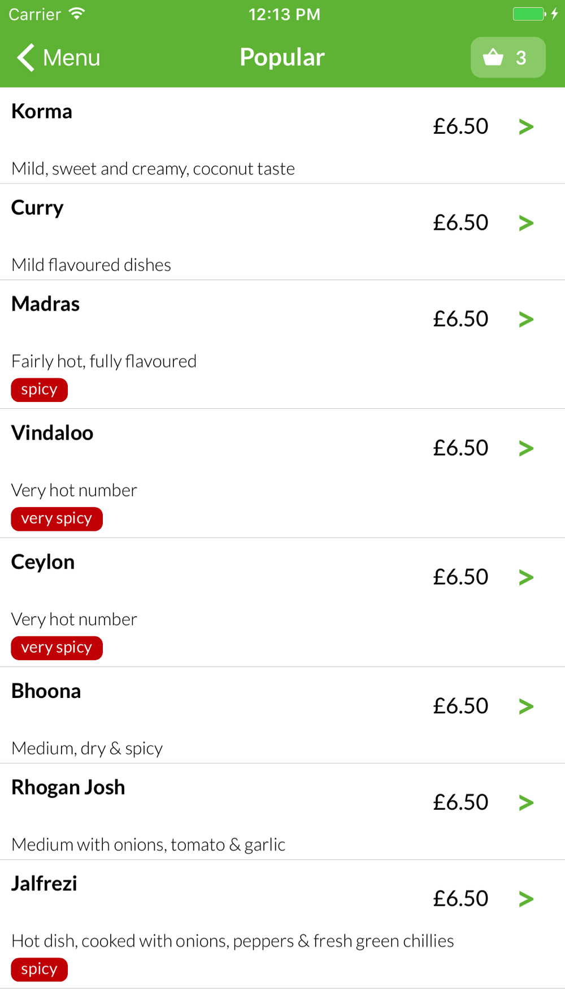
Task: Tap the battery indicator in status bar
Action: pos(529,14)
